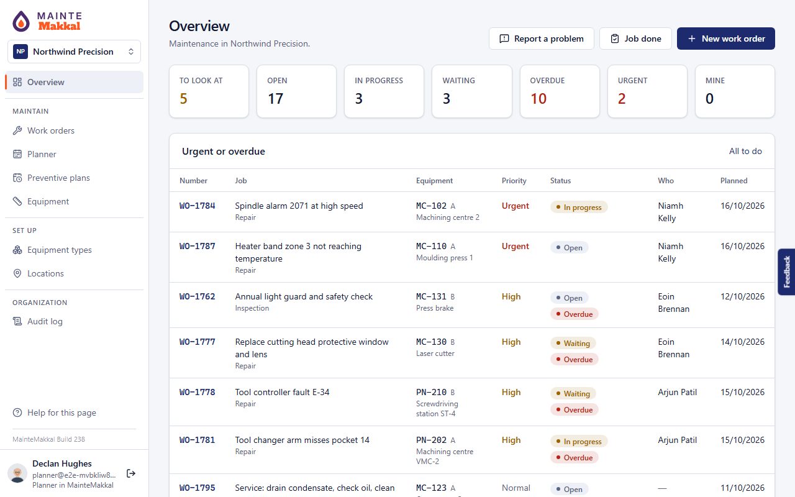The width and height of the screenshot is (795, 497).
Task: Click the Planner calendar icon
Action: 17,154
